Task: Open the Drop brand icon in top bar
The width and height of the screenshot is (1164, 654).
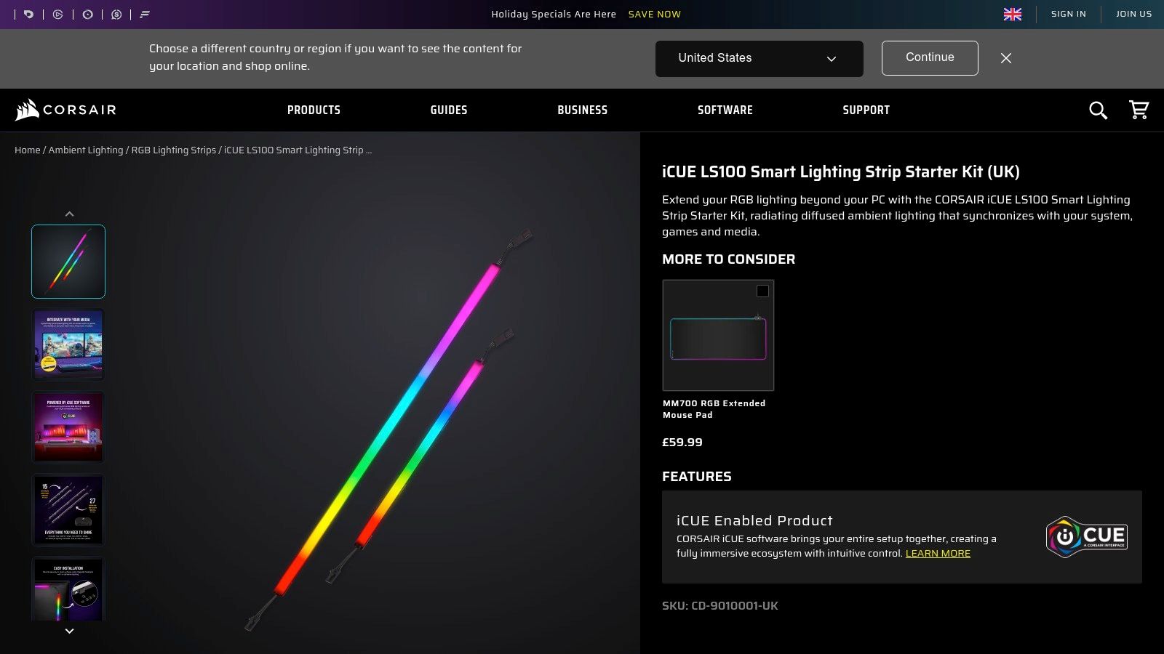Action: tap(28, 14)
